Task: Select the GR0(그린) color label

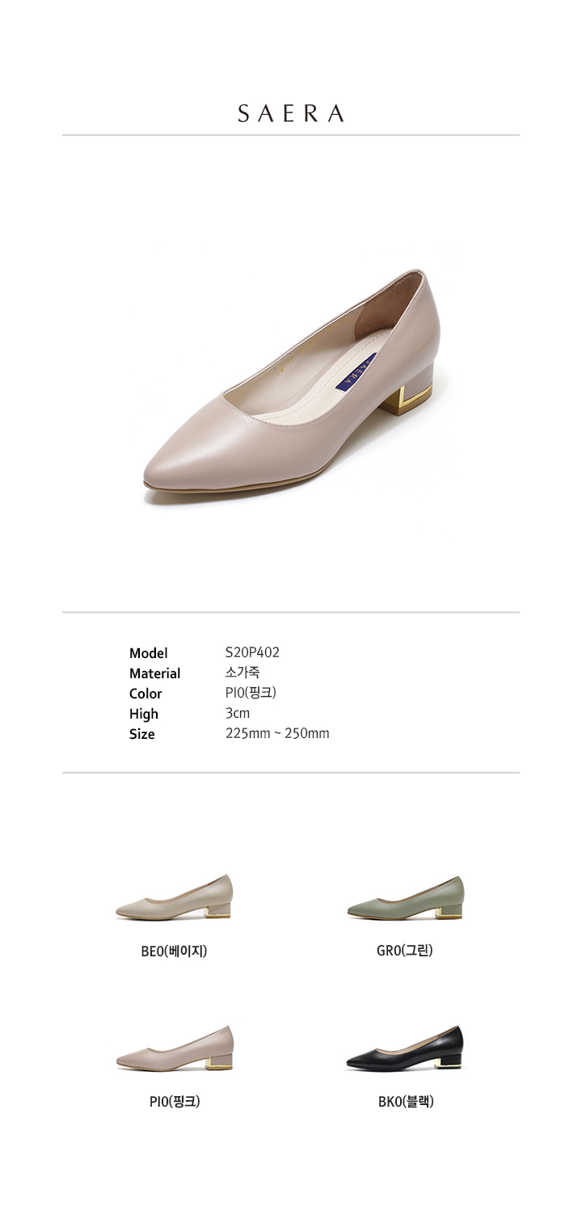Action: point(405,951)
